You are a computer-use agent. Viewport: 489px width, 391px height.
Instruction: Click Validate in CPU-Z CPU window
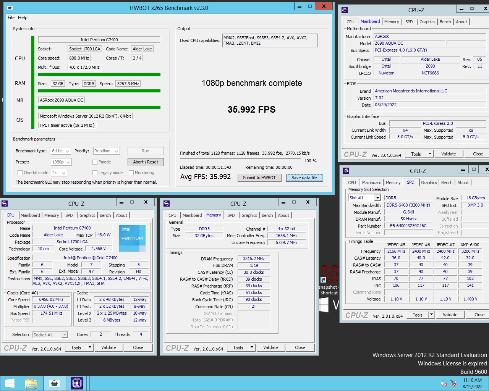pyautogui.click(x=108, y=347)
